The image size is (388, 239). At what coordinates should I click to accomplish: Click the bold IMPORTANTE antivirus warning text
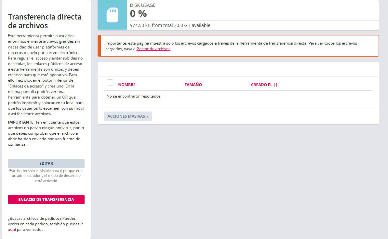tap(21, 122)
